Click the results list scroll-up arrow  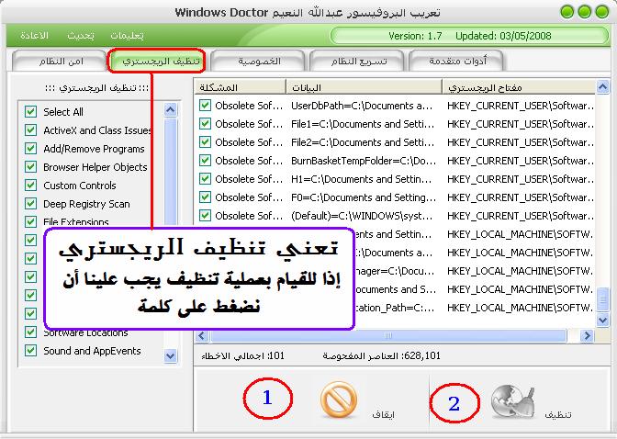click(x=602, y=86)
